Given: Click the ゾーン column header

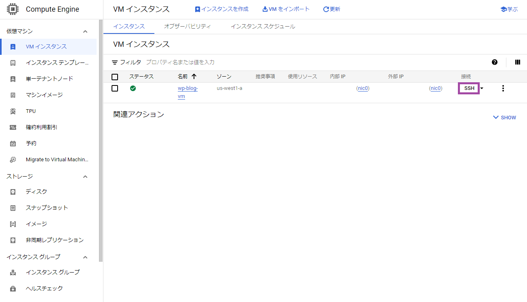Looking at the screenshot, I should (x=224, y=77).
